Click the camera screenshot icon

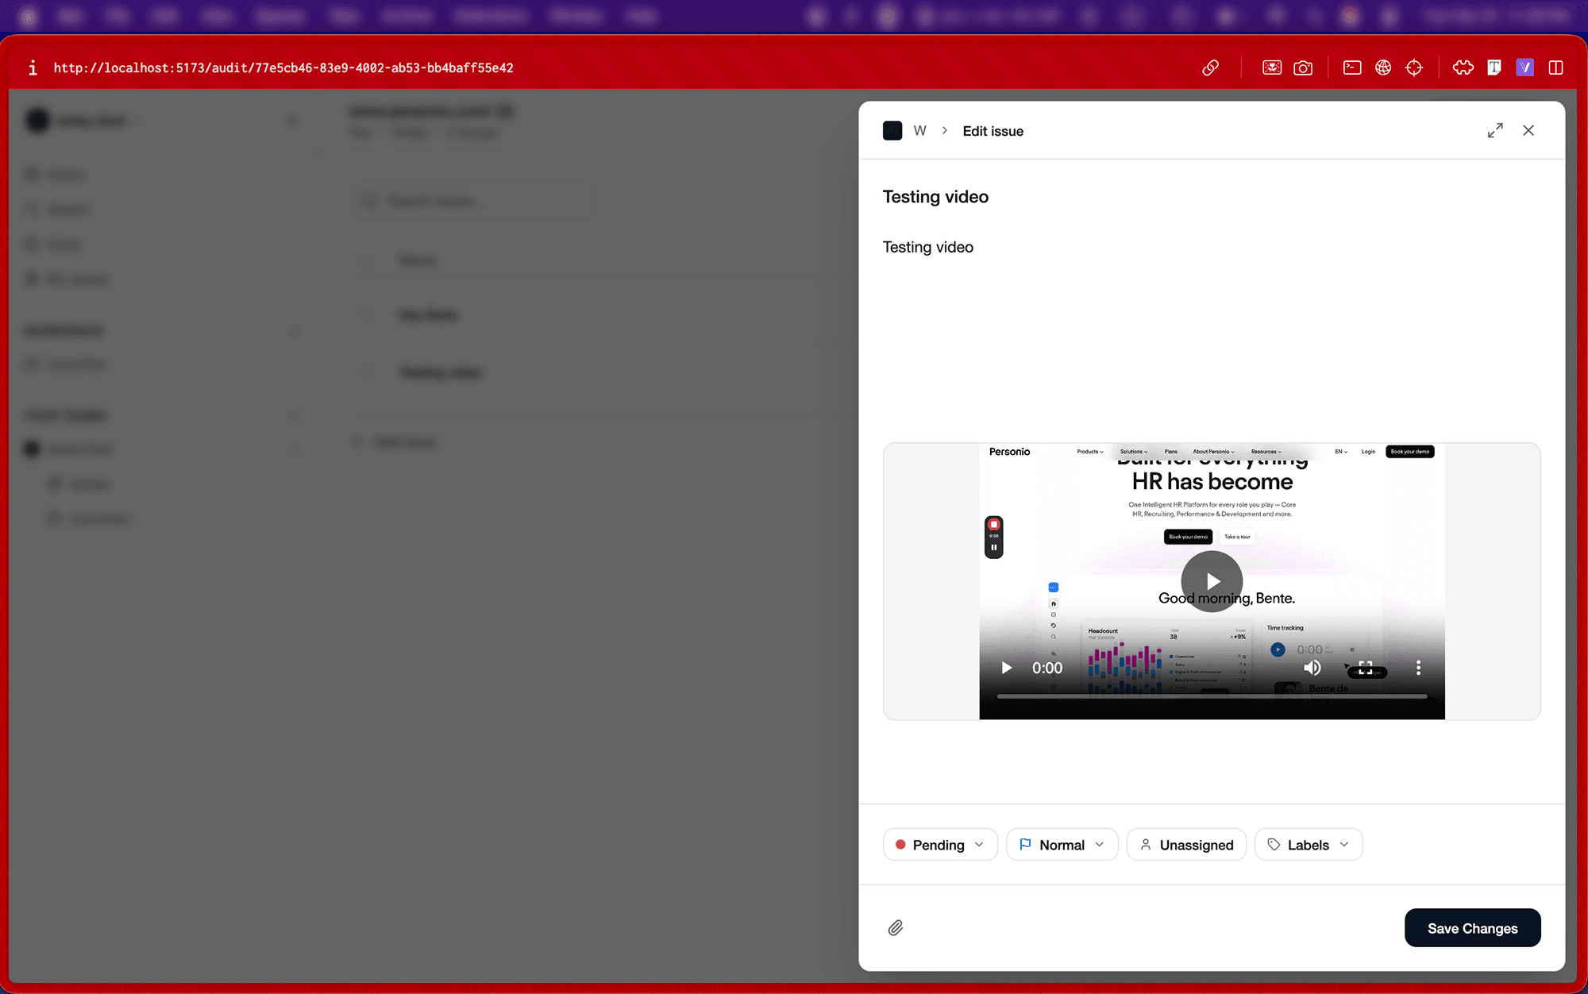(x=1303, y=67)
